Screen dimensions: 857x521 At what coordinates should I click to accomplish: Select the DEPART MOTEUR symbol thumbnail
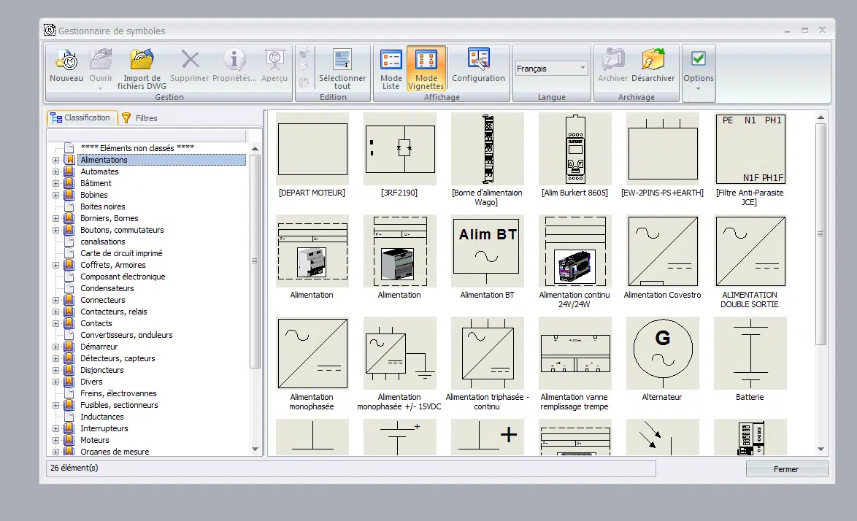click(x=312, y=149)
